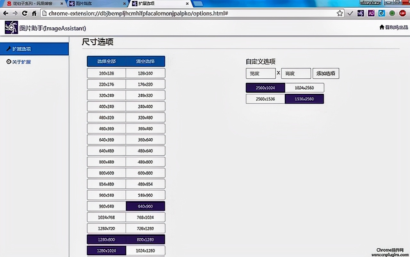Click the 添加选项 add option button
The height and width of the screenshot is (257, 410).
click(326, 73)
